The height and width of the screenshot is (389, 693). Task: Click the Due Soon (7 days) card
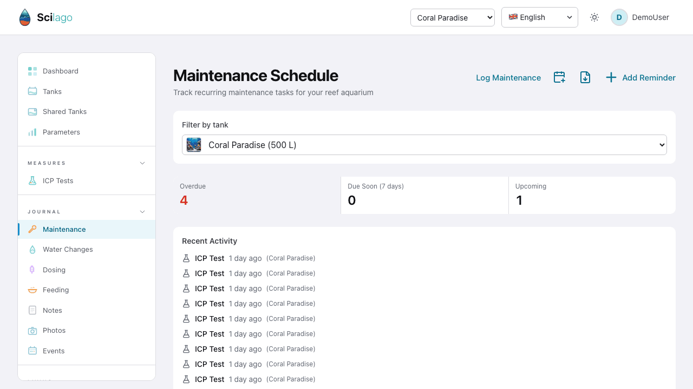(424, 195)
